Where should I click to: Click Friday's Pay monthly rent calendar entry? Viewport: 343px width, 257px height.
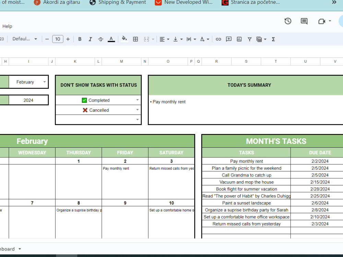click(x=116, y=168)
